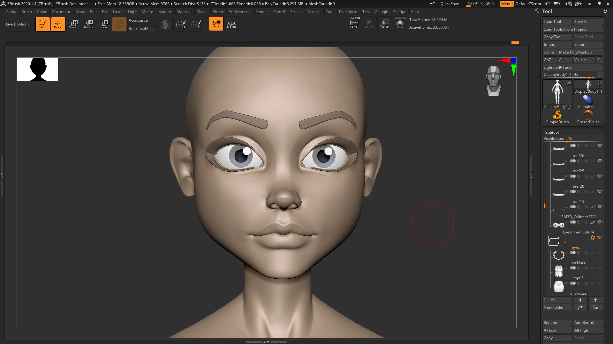The height and width of the screenshot is (344, 613).
Task: Enable Dynamic Solo mode
Action: (400, 23)
